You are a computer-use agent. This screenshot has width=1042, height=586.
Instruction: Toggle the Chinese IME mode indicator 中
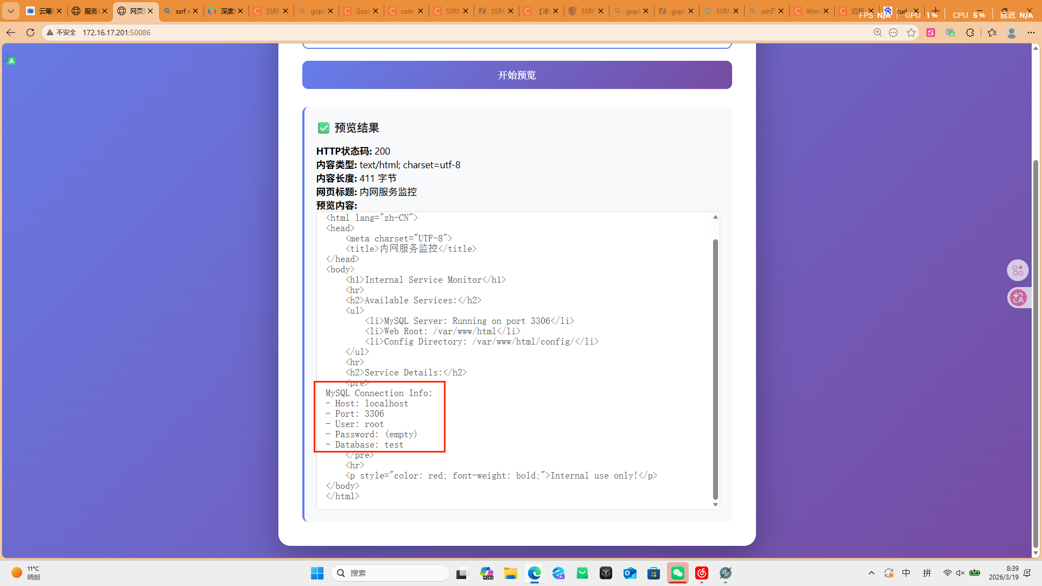(x=906, y=573)
